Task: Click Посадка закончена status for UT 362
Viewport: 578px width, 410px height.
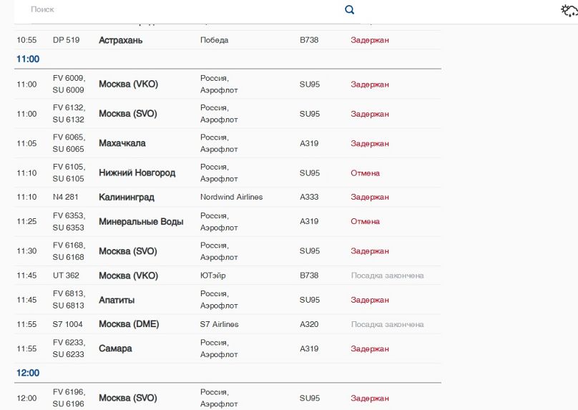Action: 387,275
